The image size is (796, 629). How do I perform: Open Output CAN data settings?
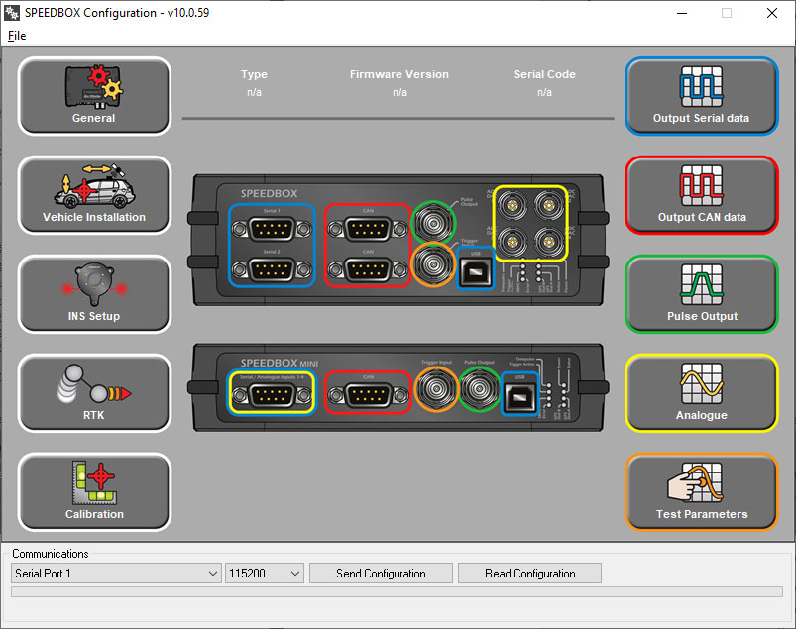pos(701,195)
